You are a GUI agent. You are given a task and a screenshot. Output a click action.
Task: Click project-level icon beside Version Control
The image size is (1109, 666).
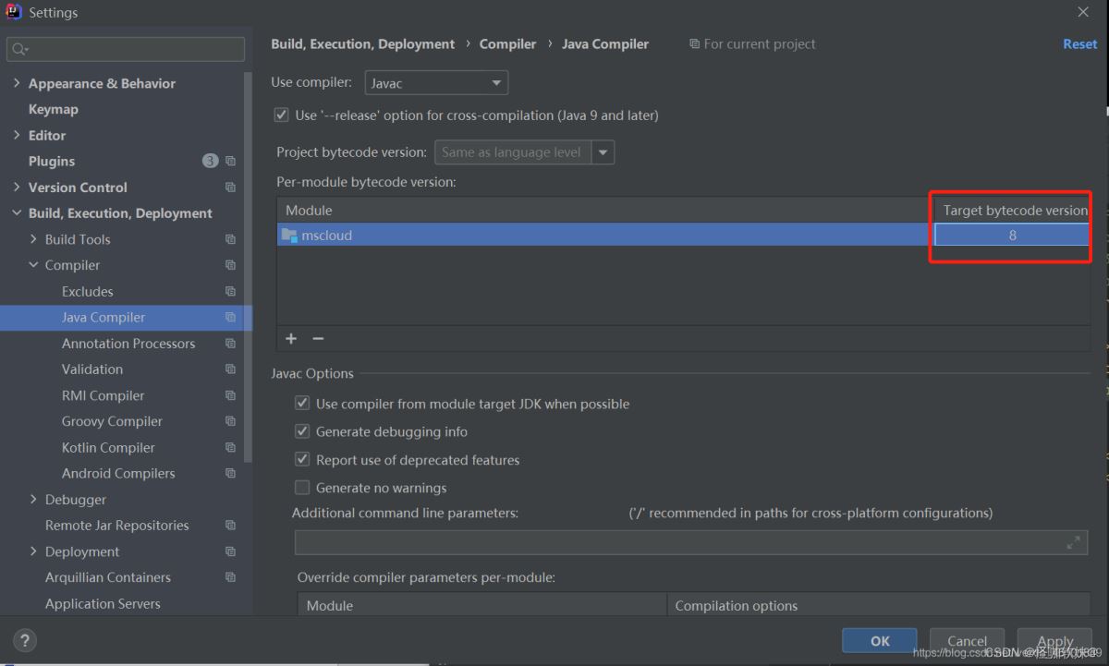(x=230, y=188)
